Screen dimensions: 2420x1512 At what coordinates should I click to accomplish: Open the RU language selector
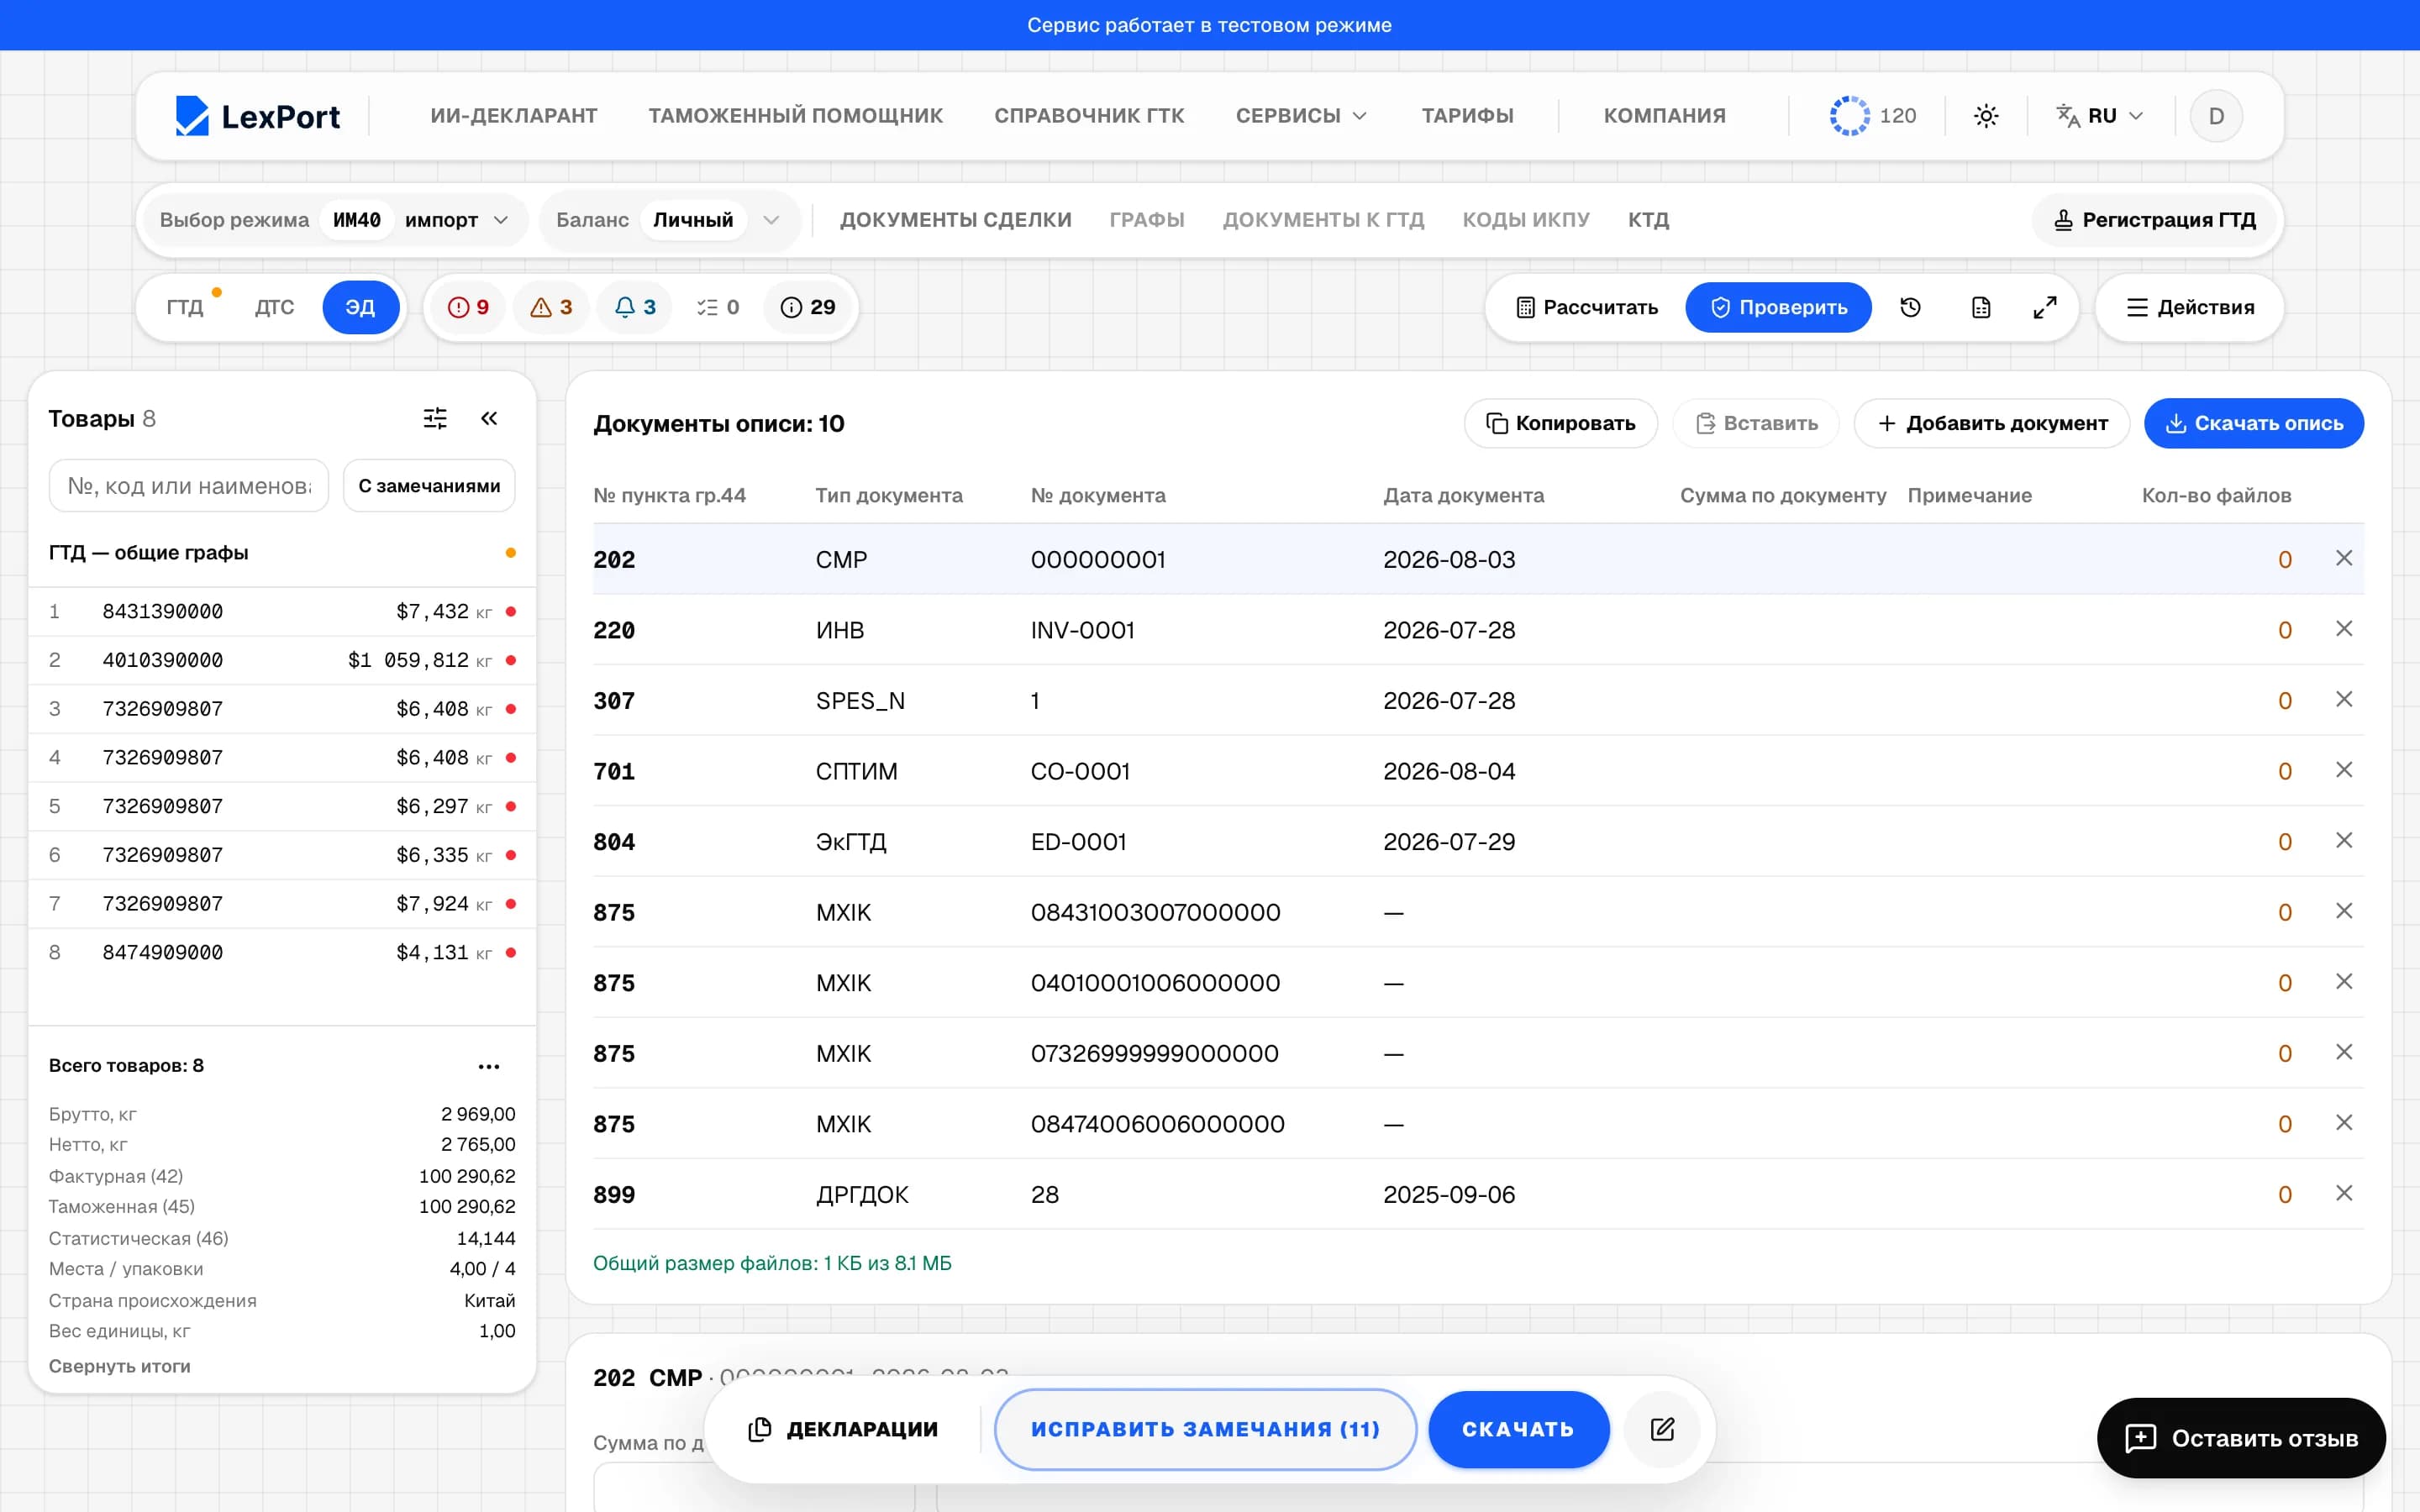2100,116
